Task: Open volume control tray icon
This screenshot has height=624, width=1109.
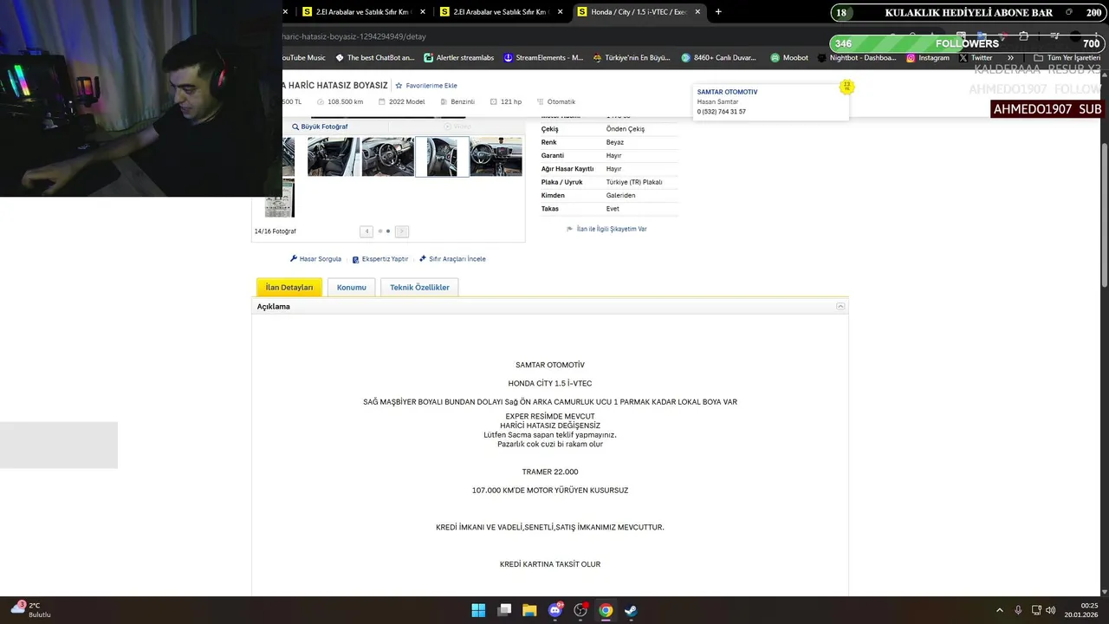Action: pos(1051,610)
